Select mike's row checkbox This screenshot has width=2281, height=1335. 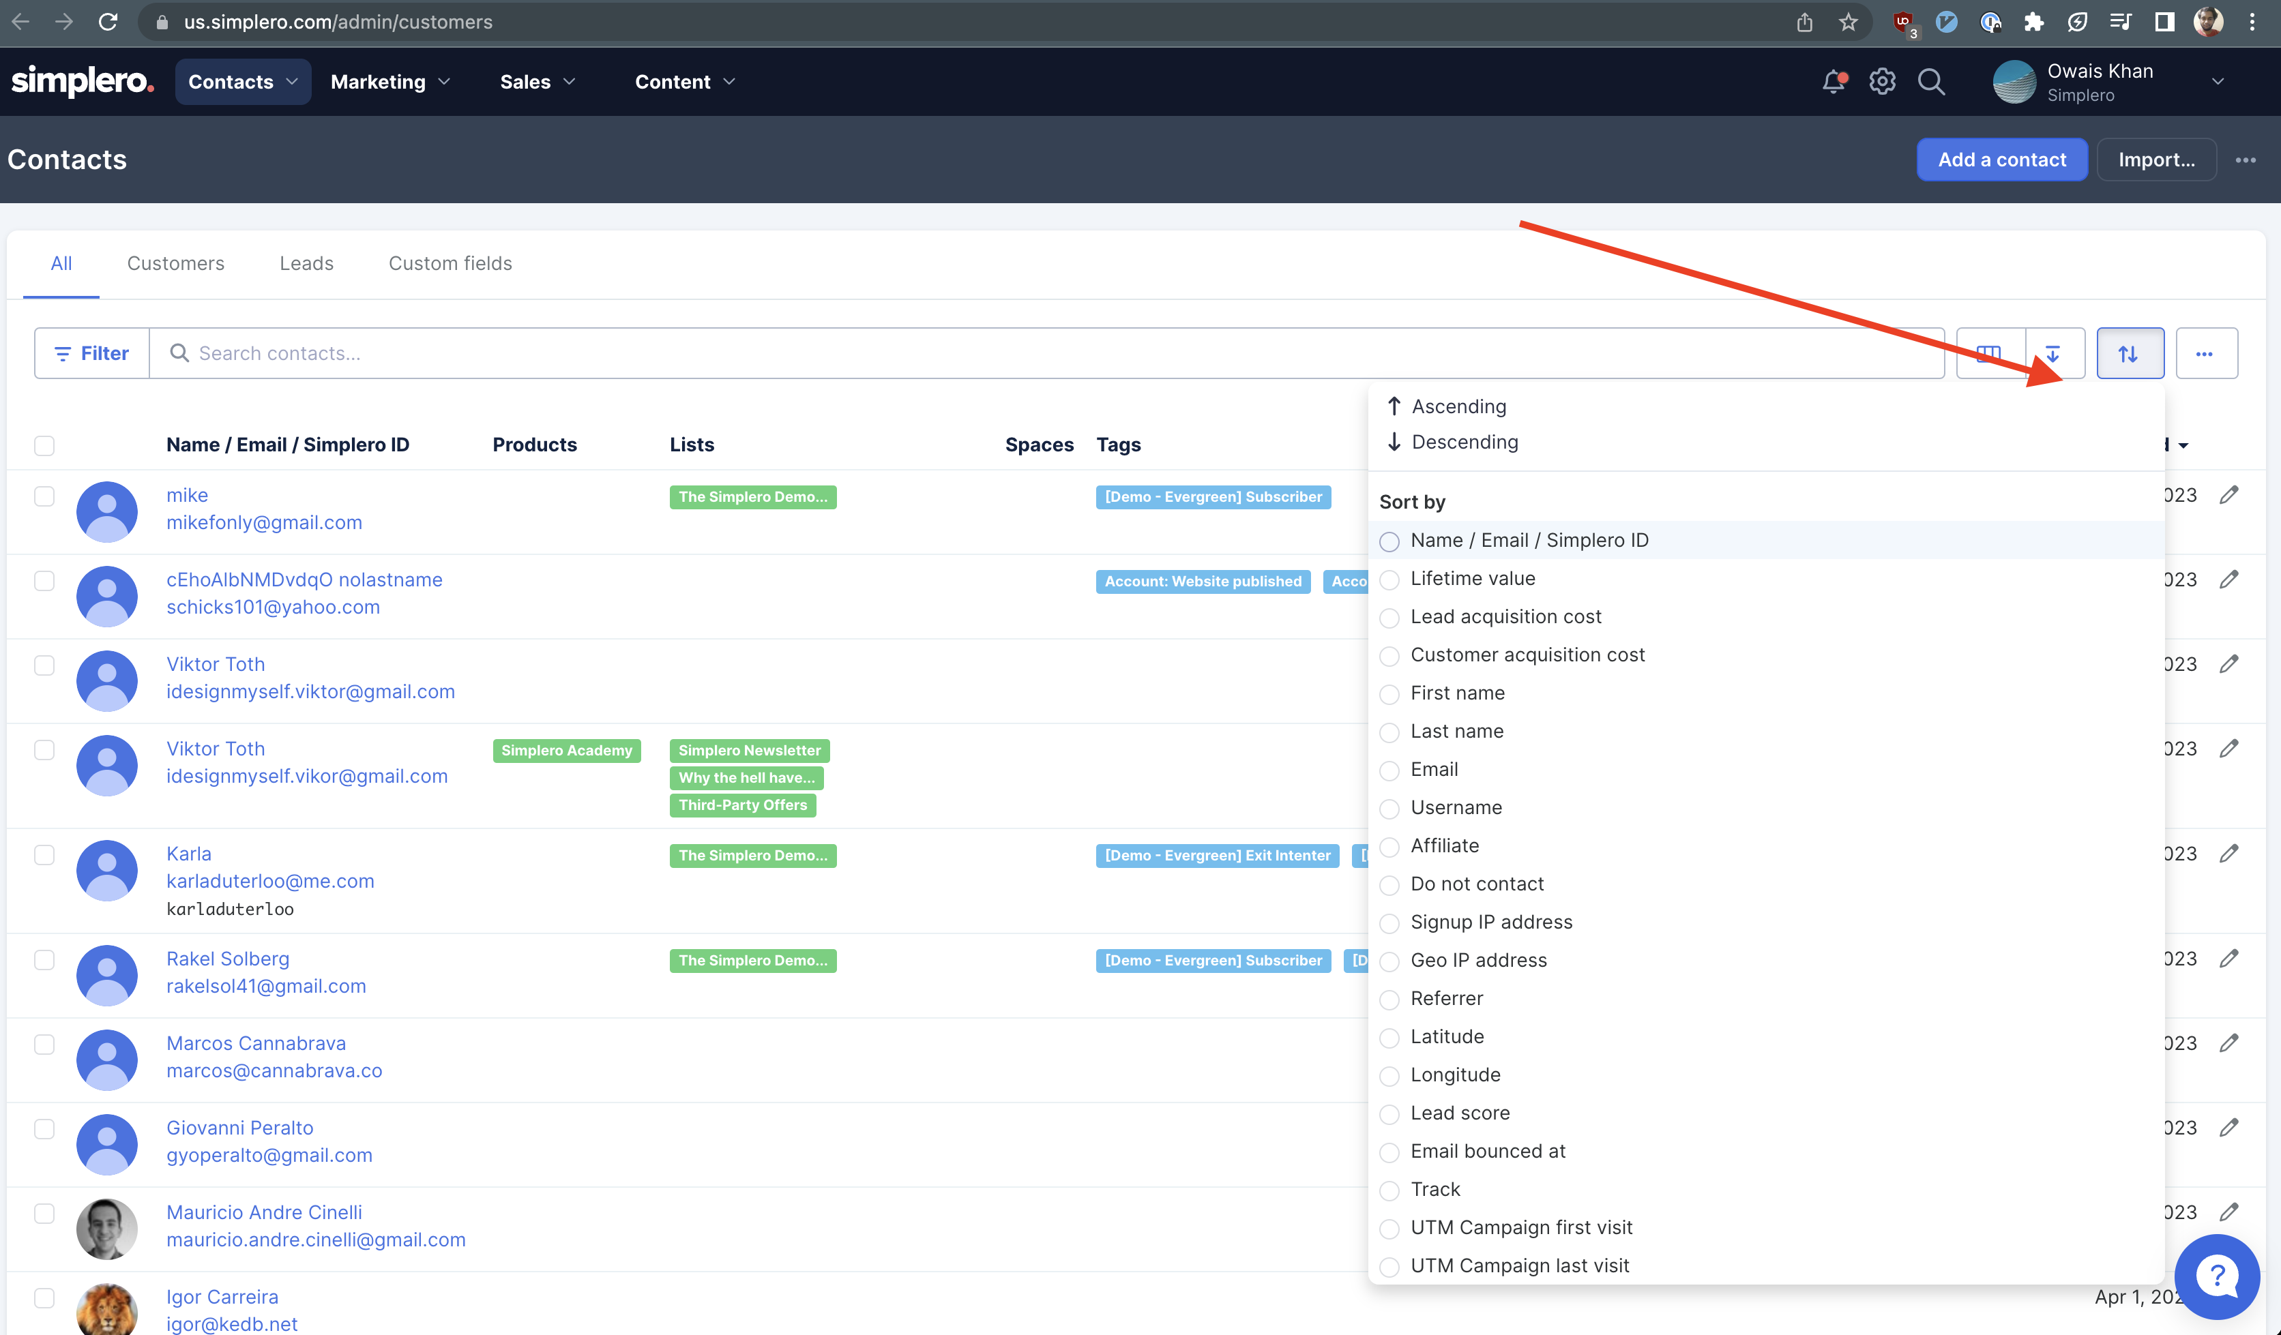pyautogui.click(x=44, y=496)
